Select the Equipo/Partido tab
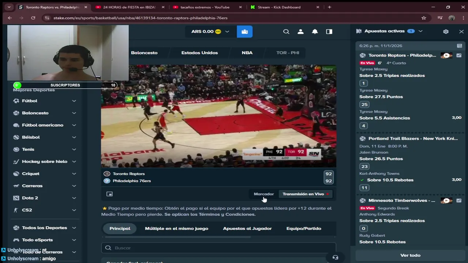Image resolution: width=468 pixels, height=263 pixels. (304, 228)
